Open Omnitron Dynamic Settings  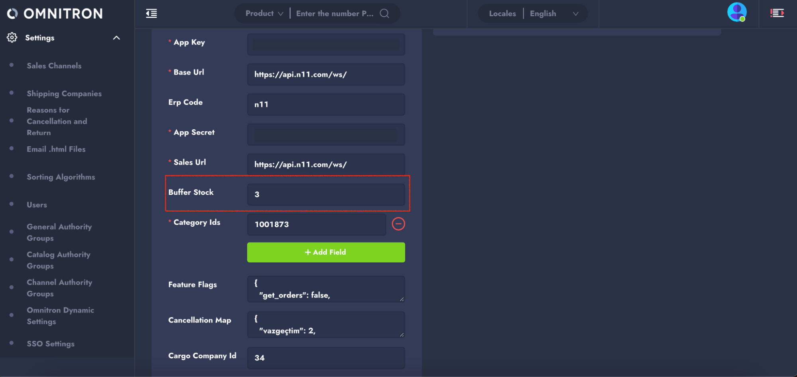point(60,316)
